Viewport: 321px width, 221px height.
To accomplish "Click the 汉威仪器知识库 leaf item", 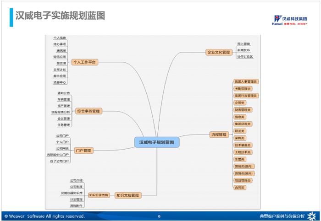I will 72,193.
